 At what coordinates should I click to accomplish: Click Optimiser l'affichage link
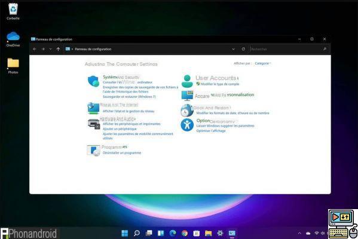pyautogui.click(x=211, y=131)
